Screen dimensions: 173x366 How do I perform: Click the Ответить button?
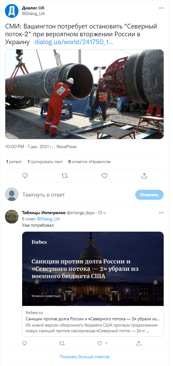[x=149, y=195]
